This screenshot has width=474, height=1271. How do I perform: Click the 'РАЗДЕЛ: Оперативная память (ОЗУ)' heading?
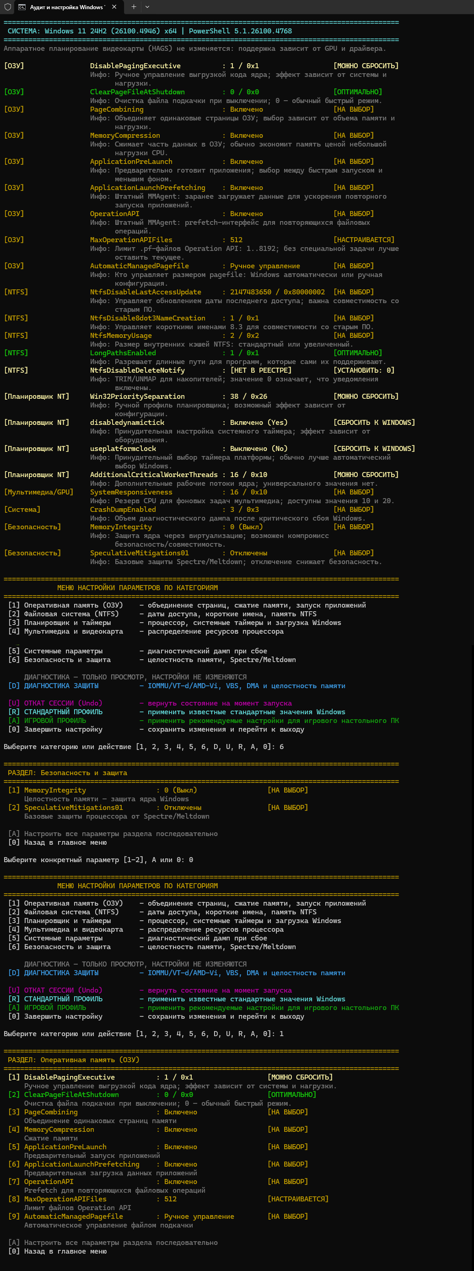point(74,1060)
